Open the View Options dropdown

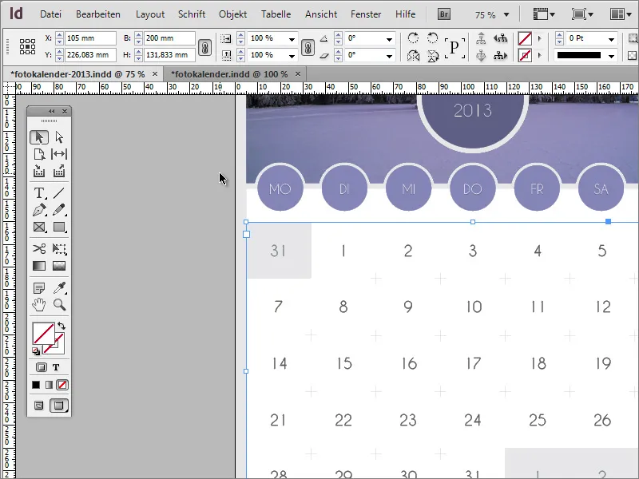(544, 14)
